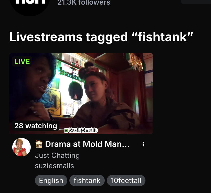
Task: Select the 10feettall tag
Action: (x=126, y=180)
